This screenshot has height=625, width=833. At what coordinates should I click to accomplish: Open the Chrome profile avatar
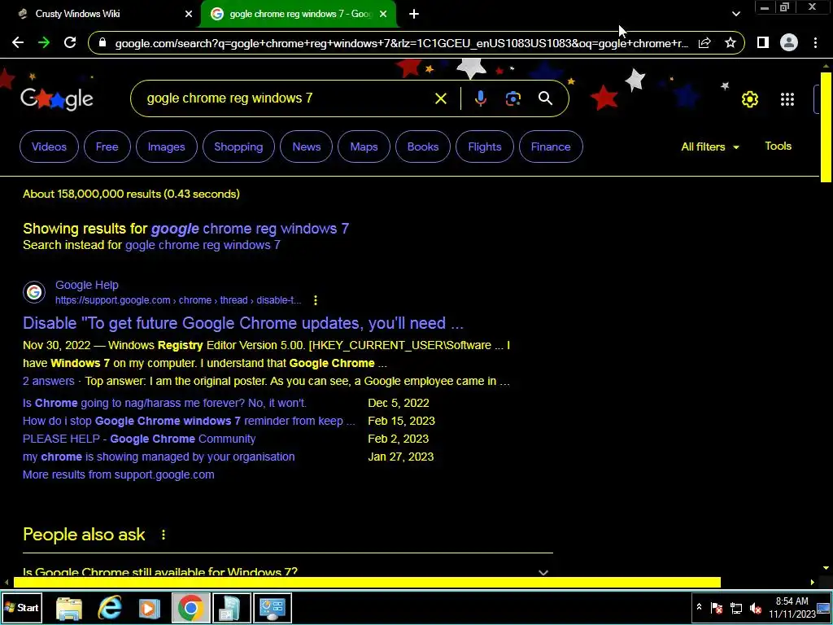coord(789,42)
